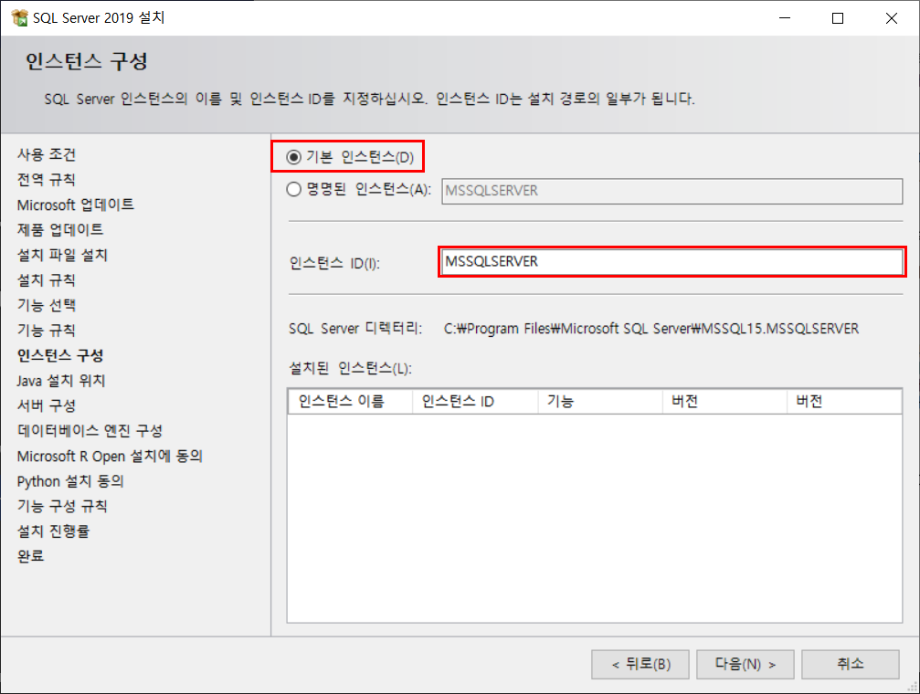Click the 기능 선택 step
Screen dimensions: 920x694
coord(47,305)
